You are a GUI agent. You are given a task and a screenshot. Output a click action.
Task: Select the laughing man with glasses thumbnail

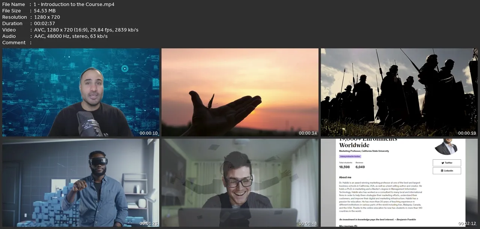[x=240, y=183]
